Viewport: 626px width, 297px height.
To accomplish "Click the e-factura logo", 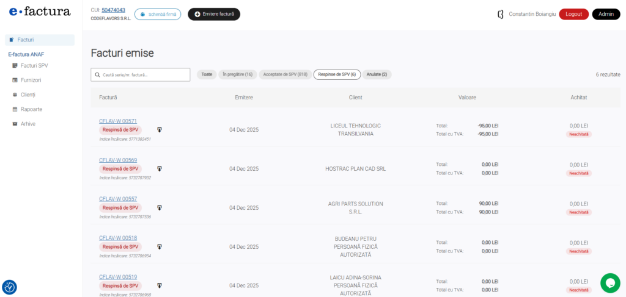I will (40, 12).
